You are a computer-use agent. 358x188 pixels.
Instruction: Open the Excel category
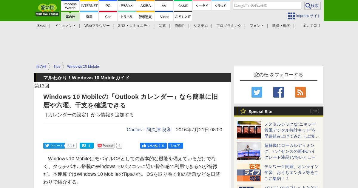[42, 26]
